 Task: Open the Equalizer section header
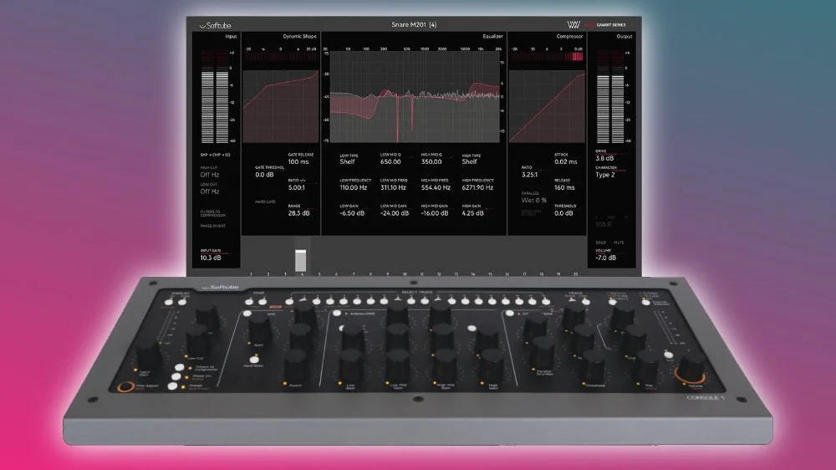(x=492, y=36)
